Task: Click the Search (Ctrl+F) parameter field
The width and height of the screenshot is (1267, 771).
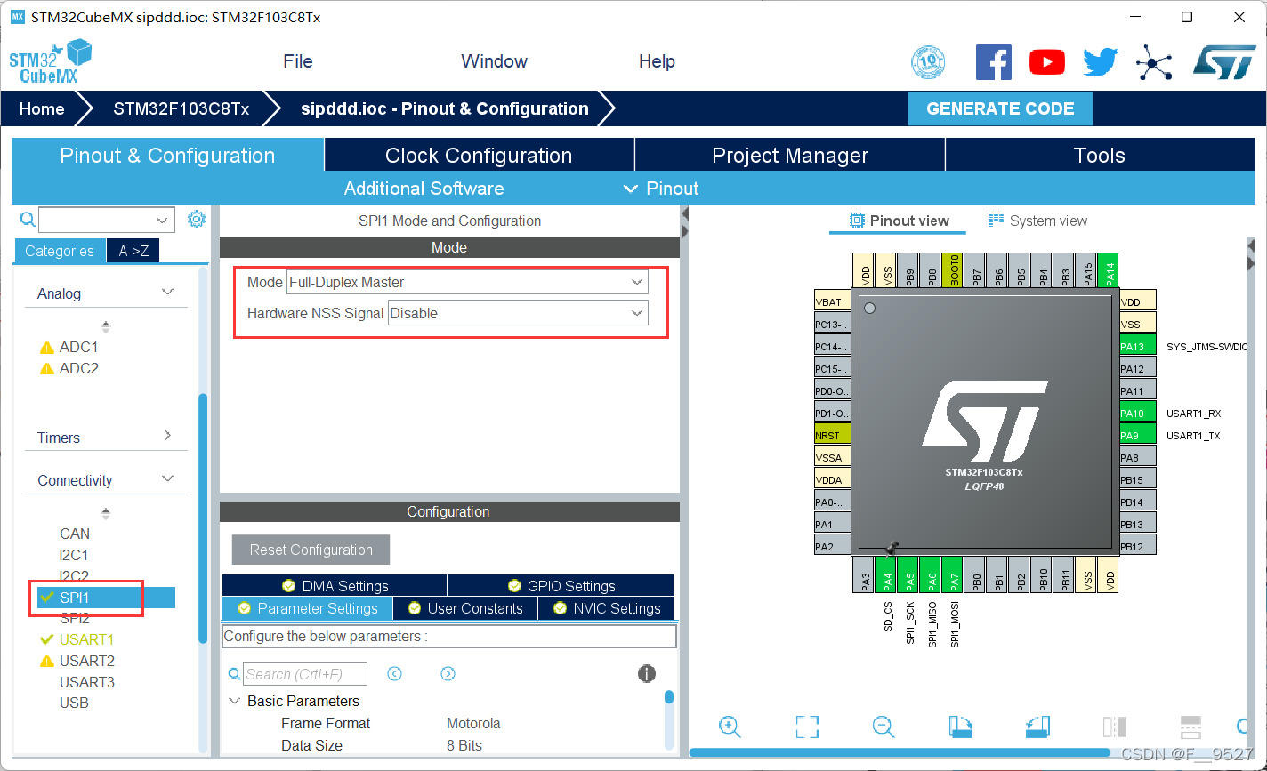Action: tap(305, 674)
